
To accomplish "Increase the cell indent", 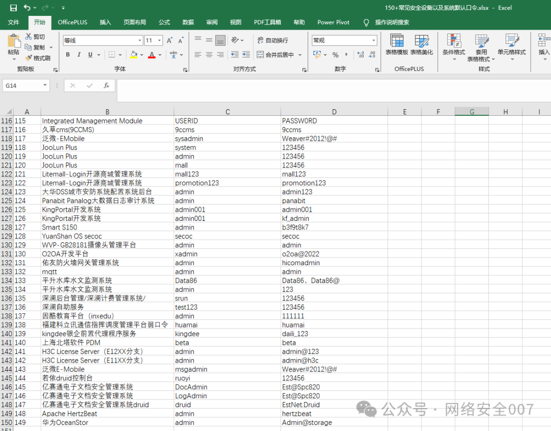I will 246,55.
